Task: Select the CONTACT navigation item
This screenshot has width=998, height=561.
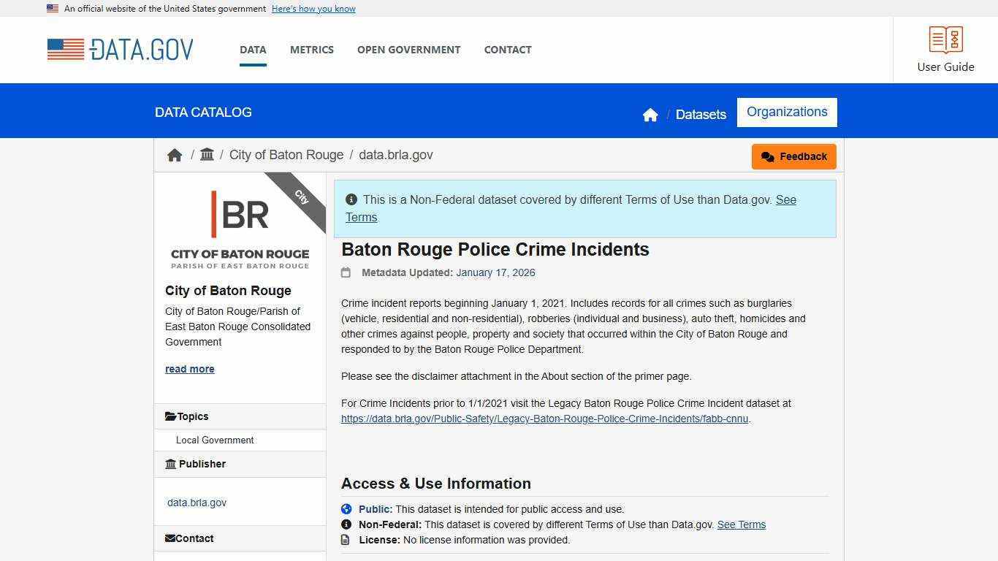Action: (507, 50)
